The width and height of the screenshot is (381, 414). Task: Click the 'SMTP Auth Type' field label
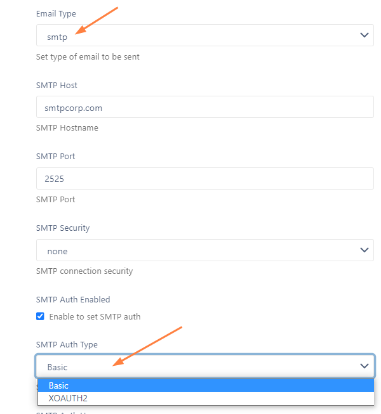(67, 344)
